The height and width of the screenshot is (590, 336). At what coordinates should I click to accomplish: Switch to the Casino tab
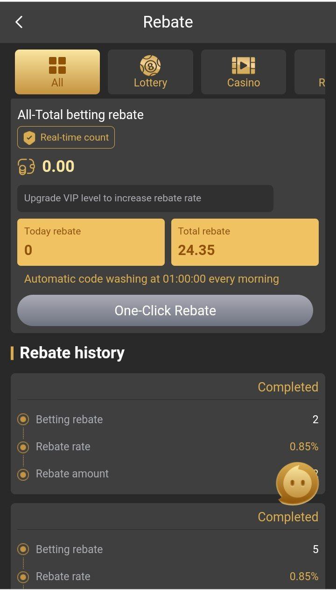tap(244, 72)
